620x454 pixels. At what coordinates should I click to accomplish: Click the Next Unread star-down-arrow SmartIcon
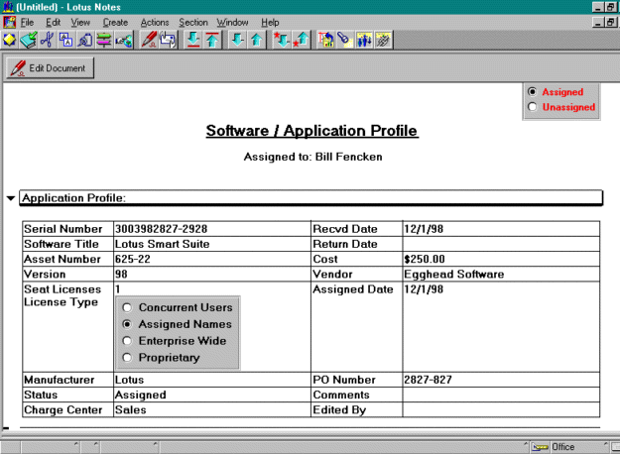[283, 40]
